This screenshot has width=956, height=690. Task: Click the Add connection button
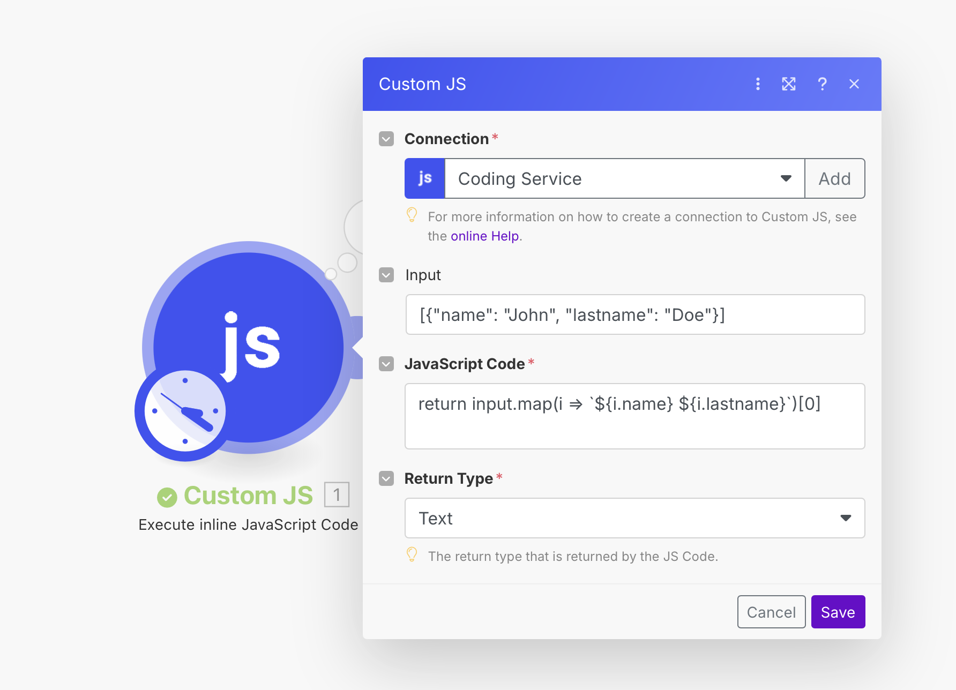(x=834, y=178)
